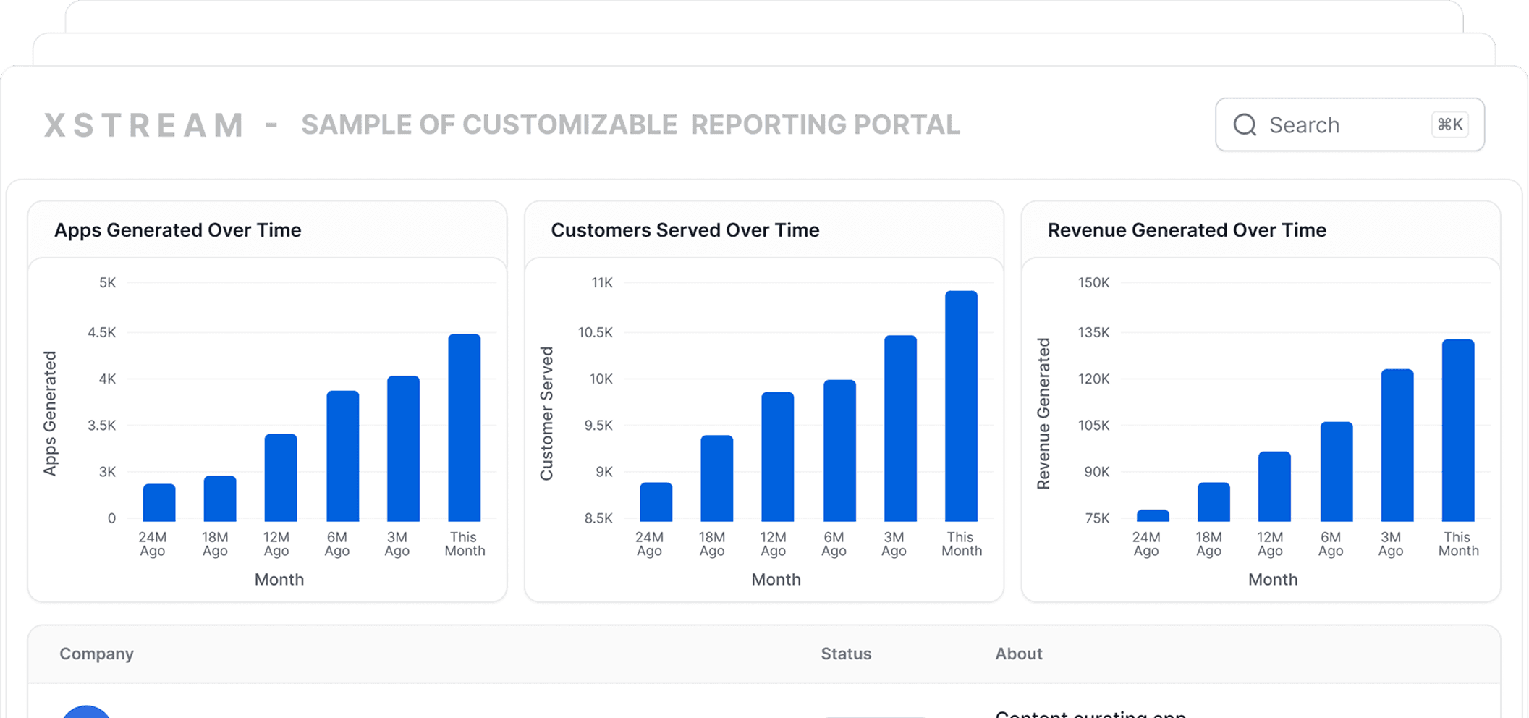The image size is (1529, 718).
Task: Click the 6M Ago bar in Customers Served chart
Action: coord(840,450)
